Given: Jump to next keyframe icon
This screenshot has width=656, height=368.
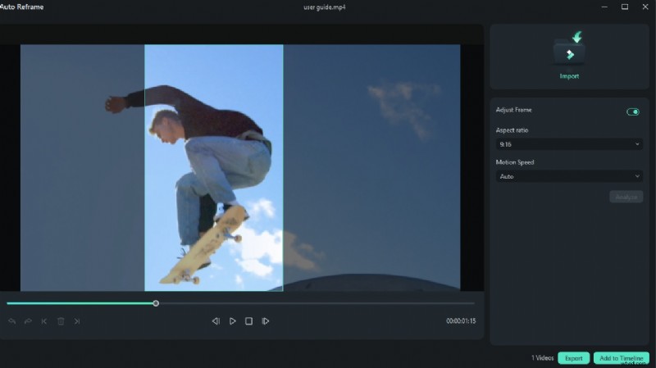Looking at the screenshot, I should pyautogui.click(x=77, y=321).
